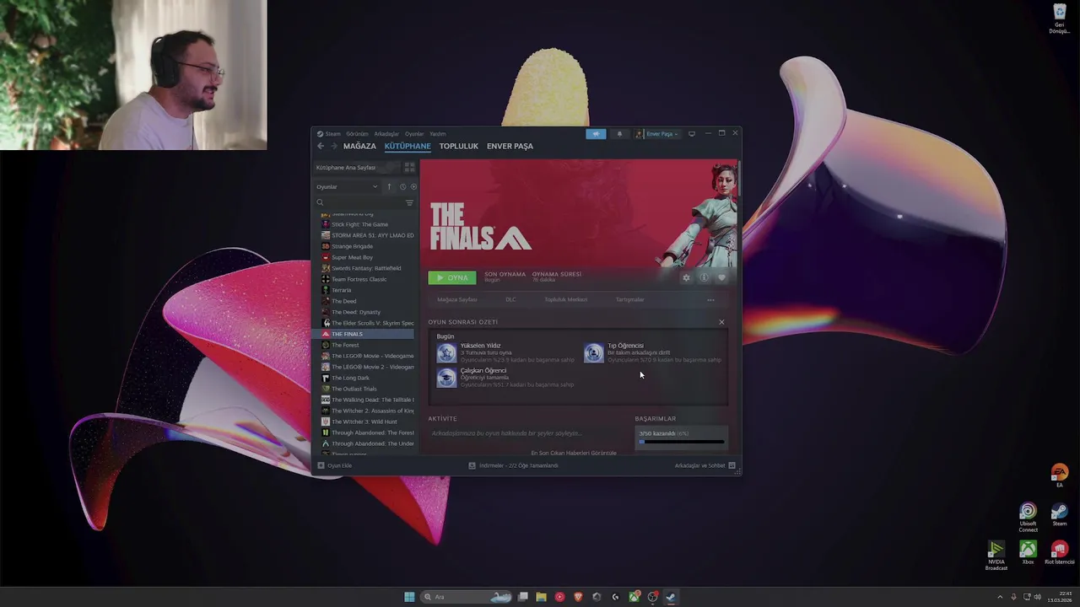Filter library by ready-to-play icon
Screen dimensions: 1080x607
pyautogui.click(x=413, y=186)
